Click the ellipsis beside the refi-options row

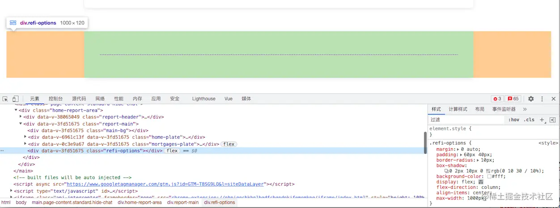[x=2, y=151]
